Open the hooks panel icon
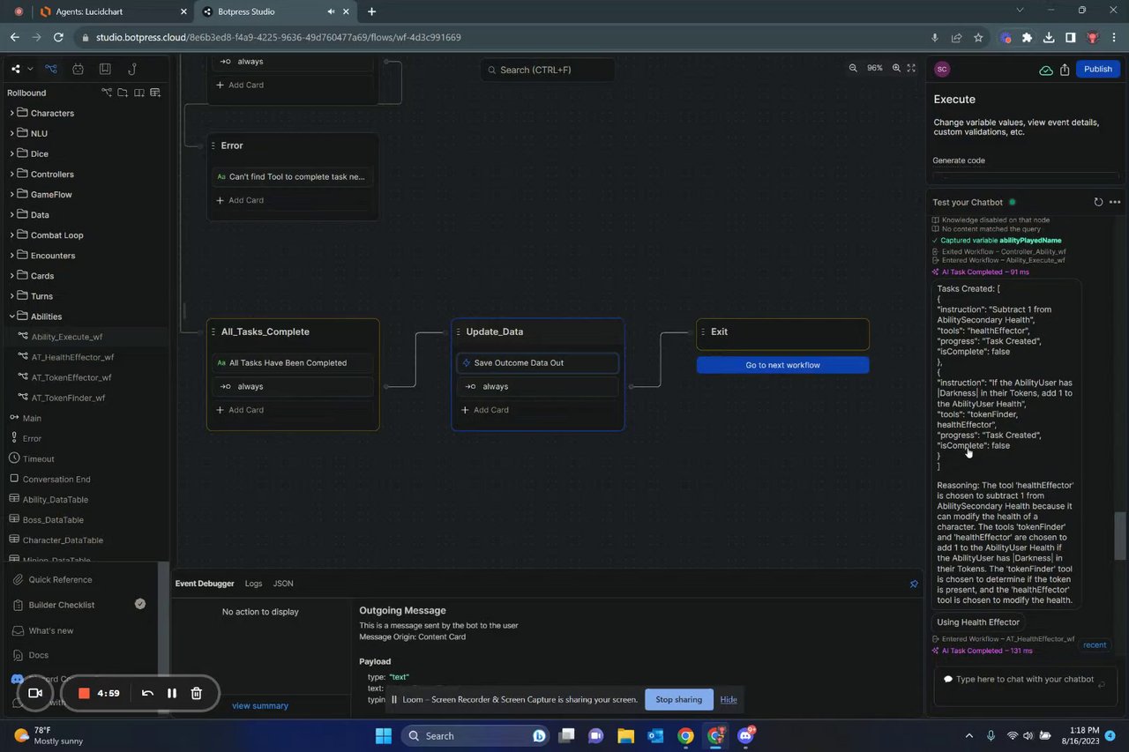1129x752 pixels. [132, 69]
